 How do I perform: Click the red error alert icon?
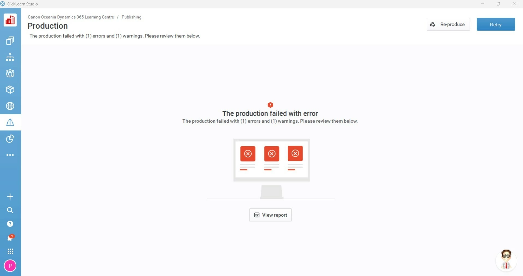pos(270,105)
